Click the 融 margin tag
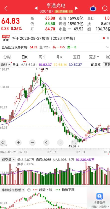Viewport: 110px width, 209px height. pyautogui.click(x=56, y=11)
